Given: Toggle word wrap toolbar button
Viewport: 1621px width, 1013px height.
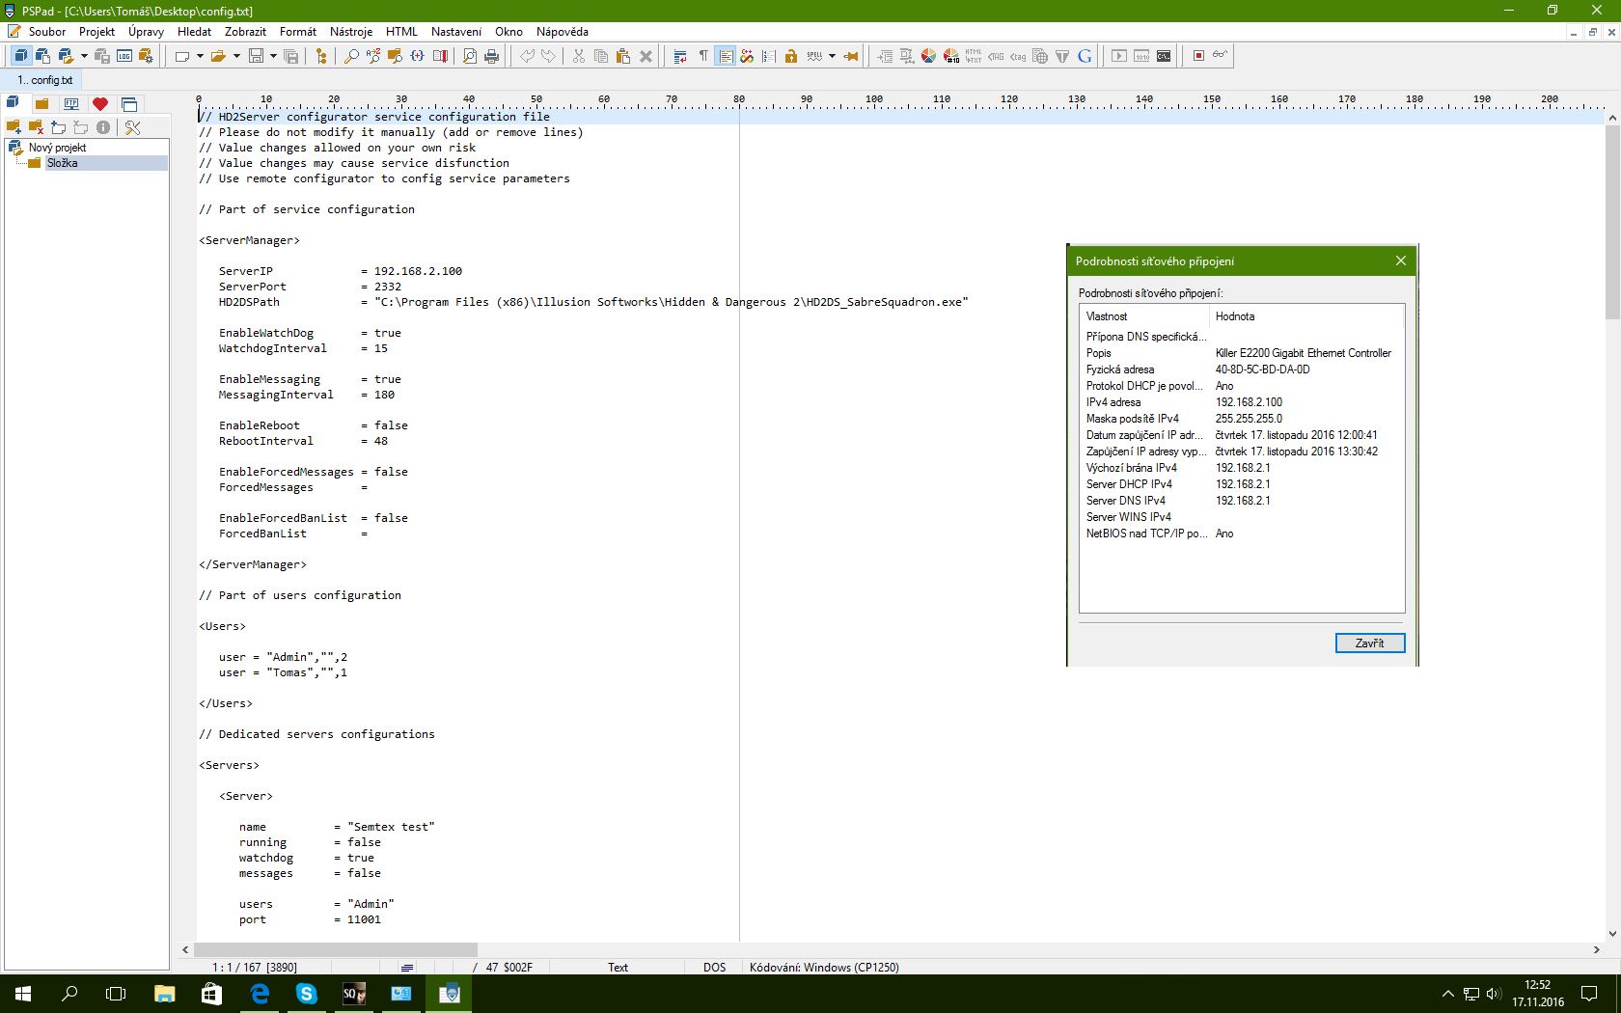Looking at the screenshot, I should click(680, 56).
